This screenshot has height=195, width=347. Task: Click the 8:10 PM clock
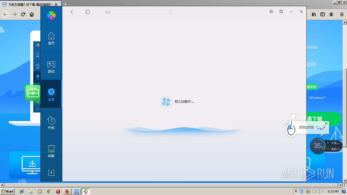tap(333, 191)
